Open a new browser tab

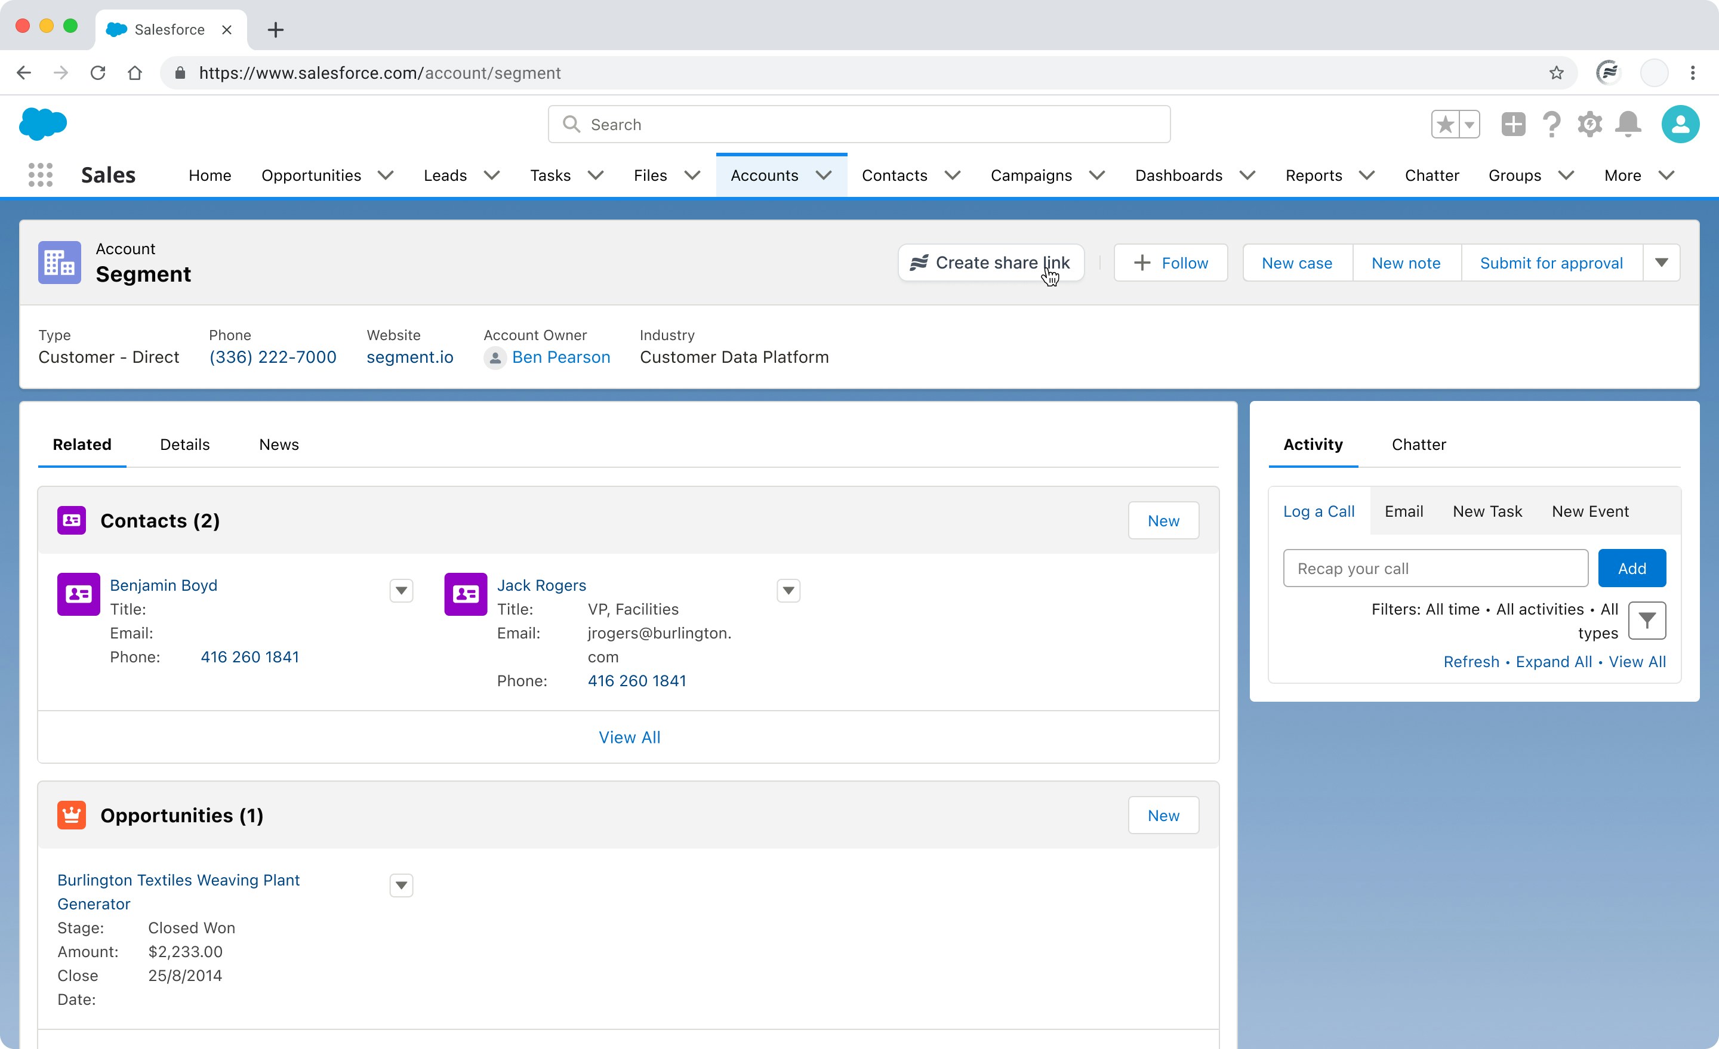pos(276,30)
